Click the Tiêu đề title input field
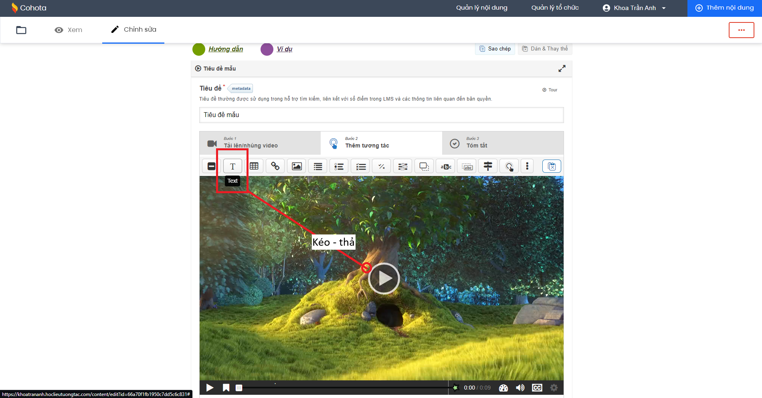The width and height of the screenshot is (762, 398). [x=381, y=115]
